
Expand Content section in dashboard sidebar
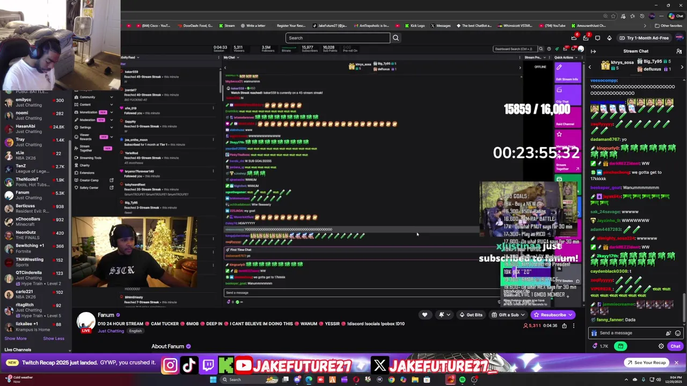[x=111, y=105]
